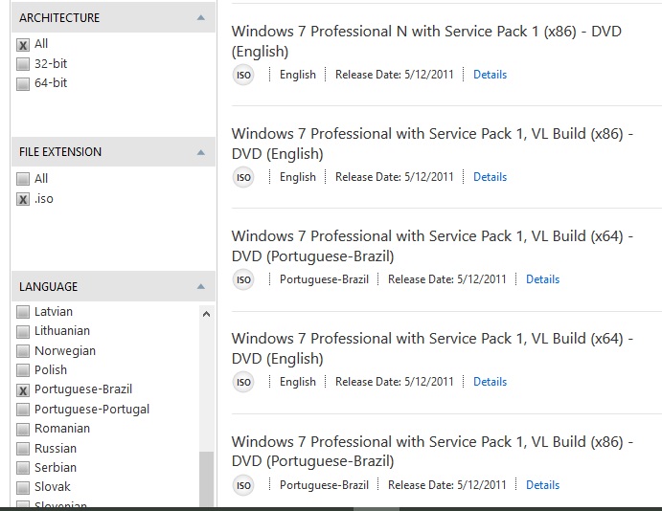Uncheck the Portuguese-Brazil language filter
The height and width of the screenshot is (511, 662).
(x=23, y=390)
